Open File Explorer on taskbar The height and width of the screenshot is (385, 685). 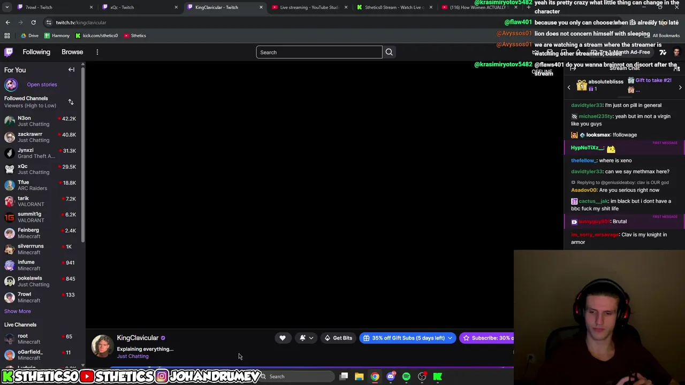359,376
